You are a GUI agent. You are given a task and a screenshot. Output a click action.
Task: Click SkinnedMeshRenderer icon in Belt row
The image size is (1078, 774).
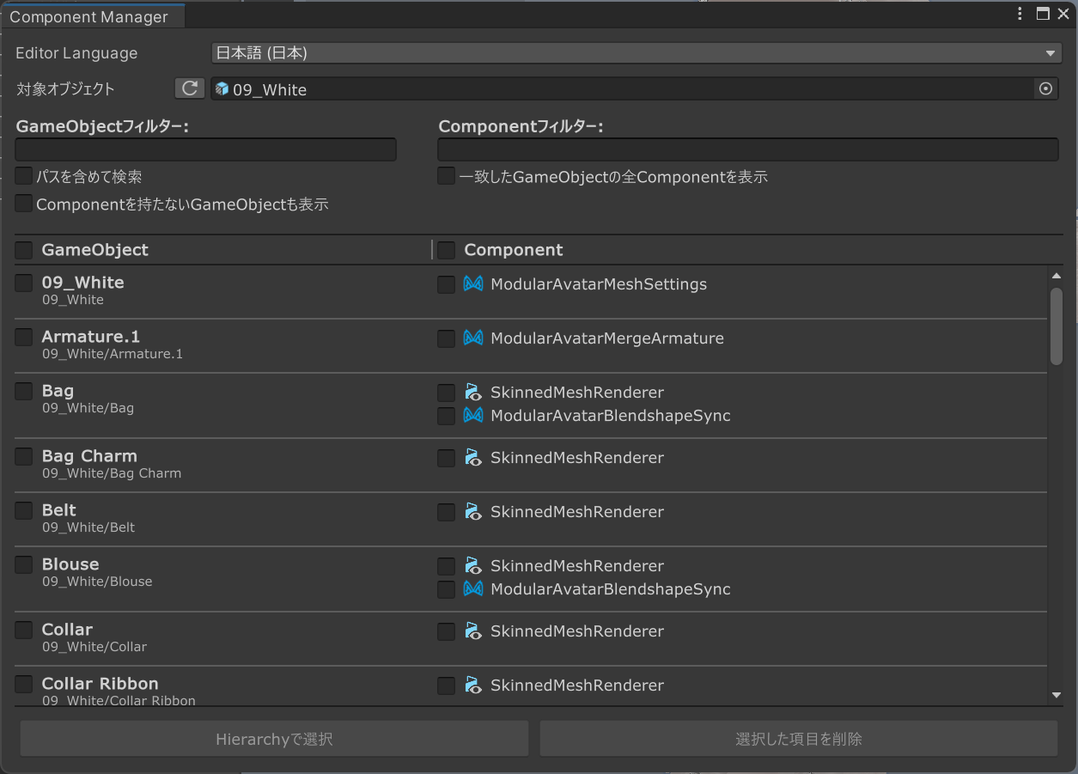point(472,511)
